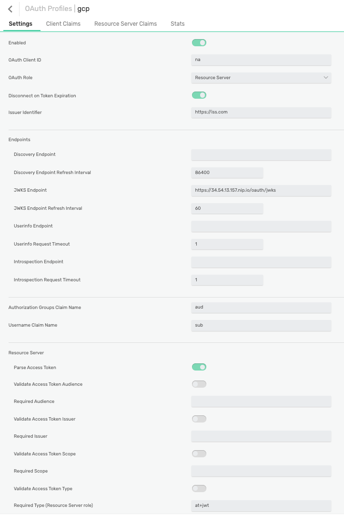Enable Validate Access Token Type
The width and height of the screenshot is (344, 515).
click(199, 488)
